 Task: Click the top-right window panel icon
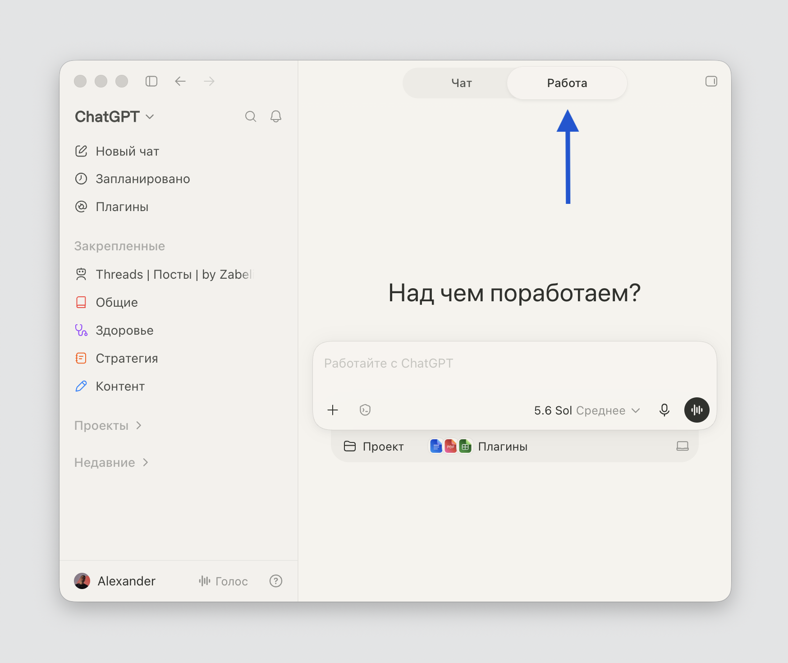point(711,81)
